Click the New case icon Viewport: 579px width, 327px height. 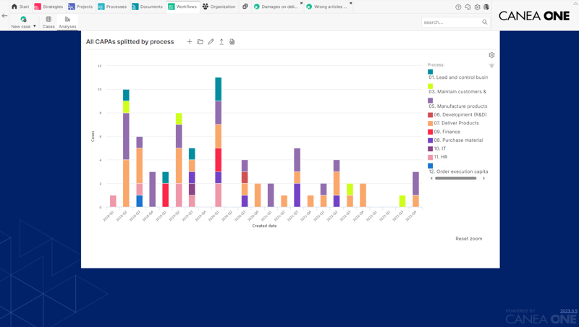23,20
